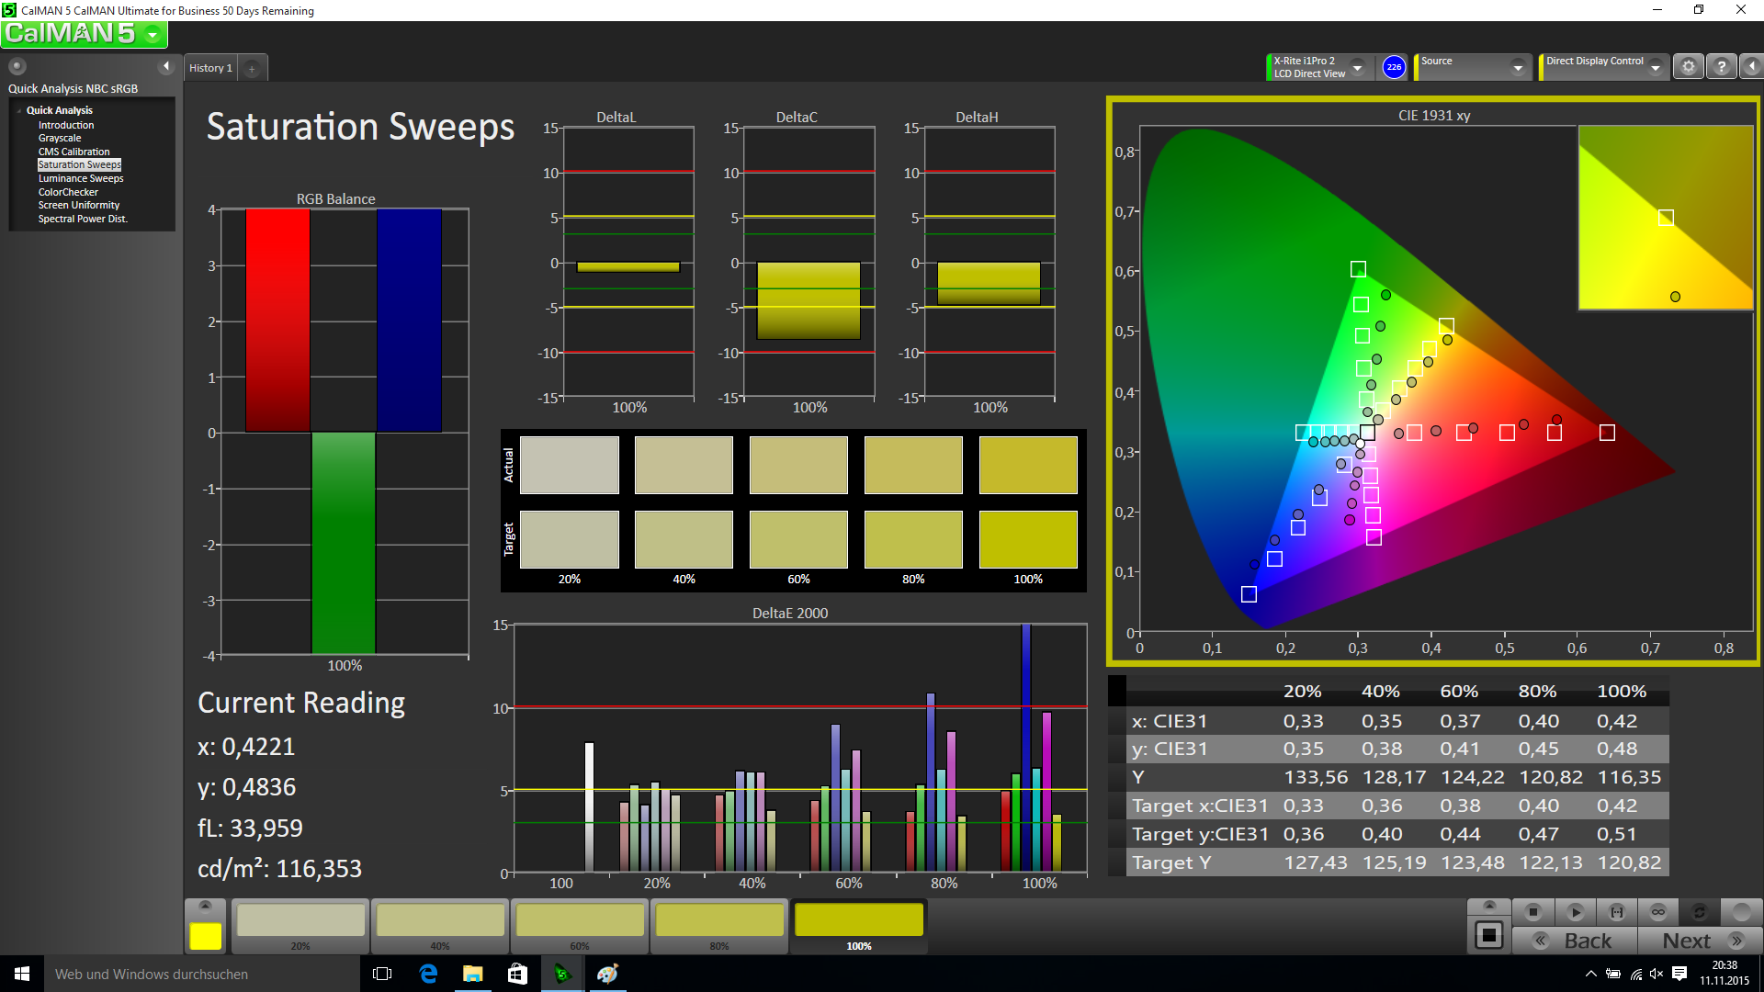Screen dimensions: 1764x992
Task: Click the DeltaE 2000 chart title
Action: [790, 613]
